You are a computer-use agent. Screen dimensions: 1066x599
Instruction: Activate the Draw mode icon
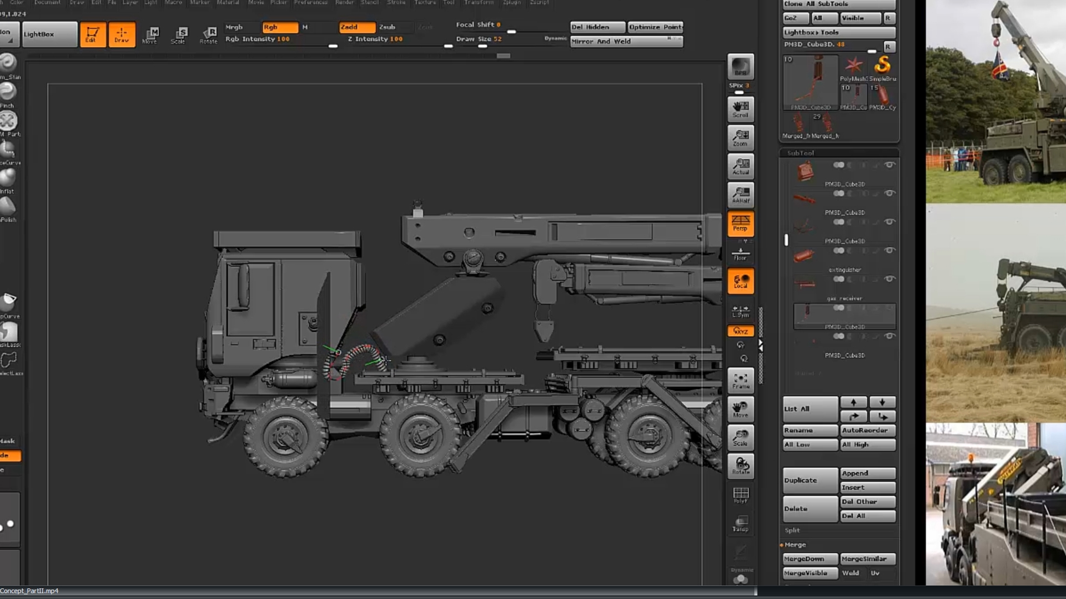[x=121, y=34]
